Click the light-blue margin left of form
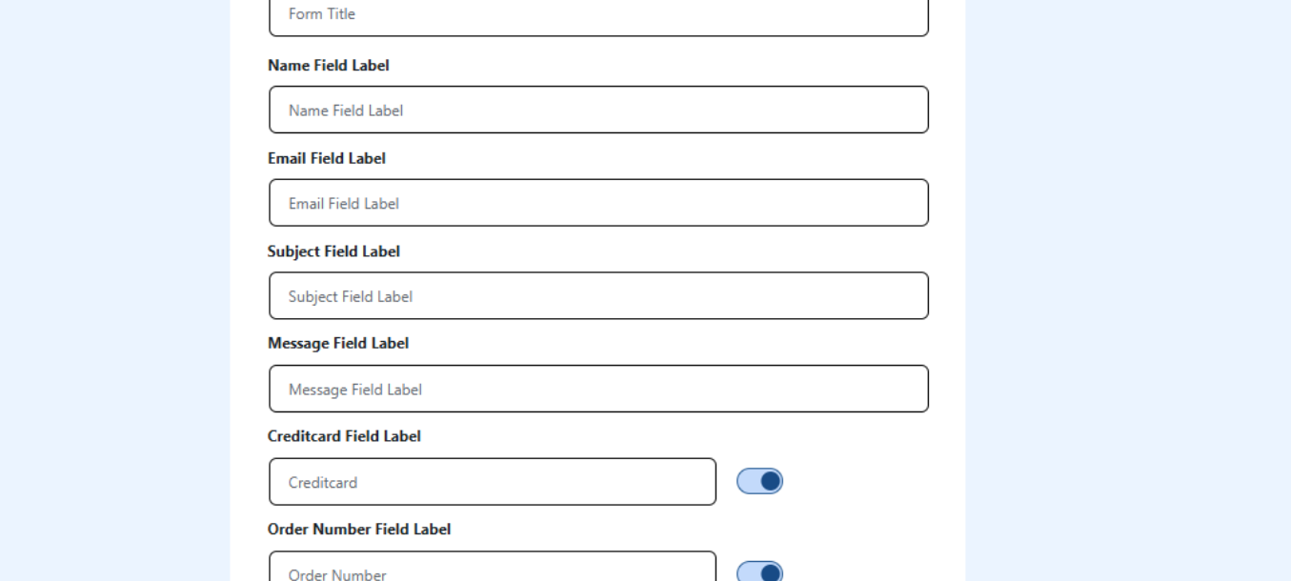 (x=114, y=286)
